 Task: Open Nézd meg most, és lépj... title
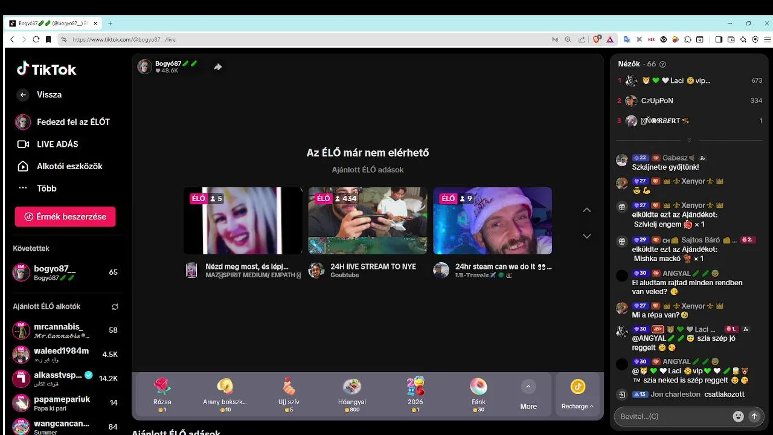pos(247,266)
